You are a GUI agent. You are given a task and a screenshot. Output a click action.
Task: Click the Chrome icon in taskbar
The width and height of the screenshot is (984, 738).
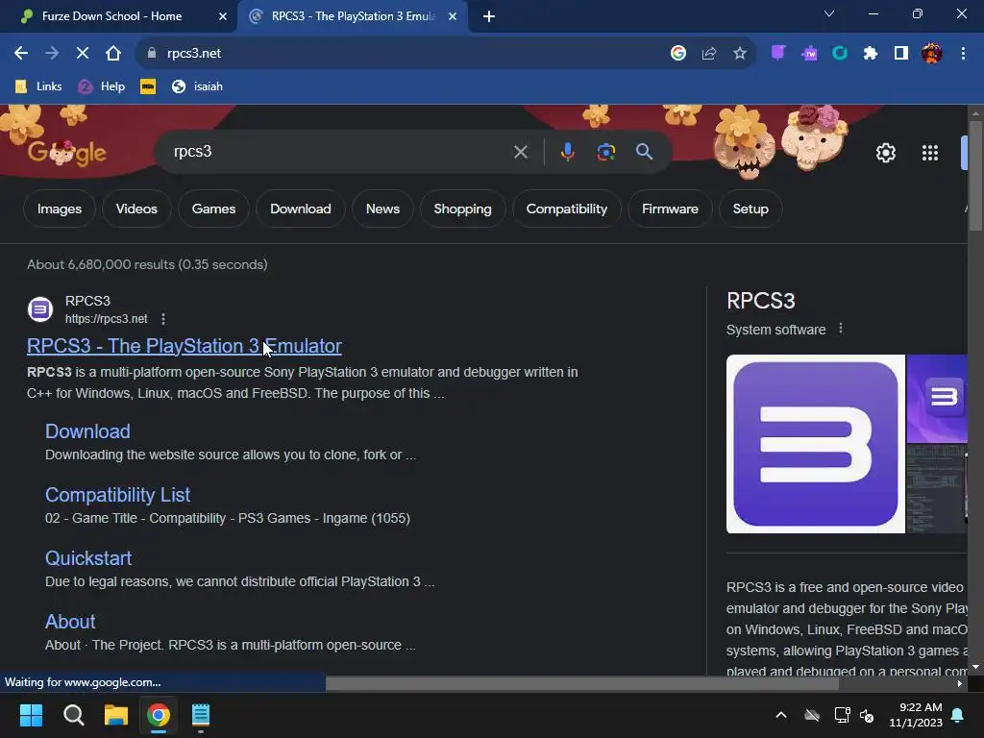click(159, 715)
